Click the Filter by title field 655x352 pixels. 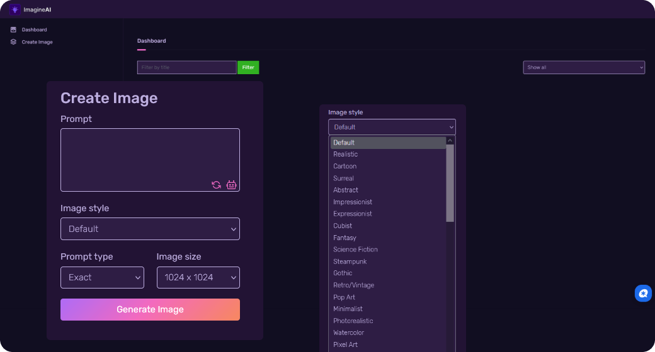[186, 67]
